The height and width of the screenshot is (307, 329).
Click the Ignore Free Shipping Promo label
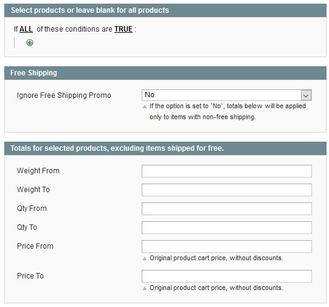click(x=64, y=95)
